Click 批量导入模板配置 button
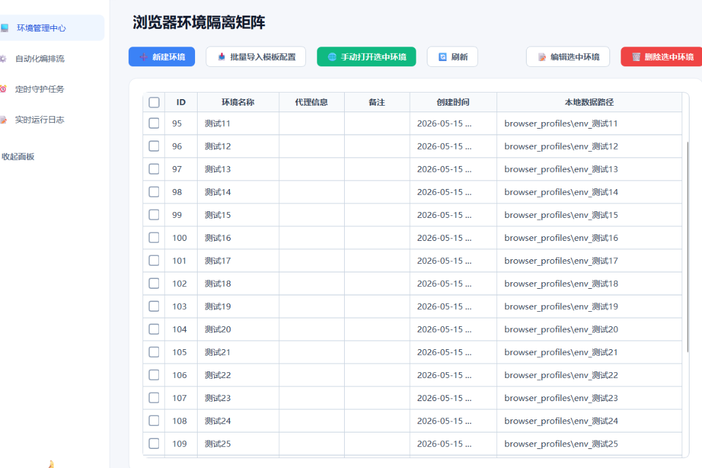Image resolution: width=702 pixels, height=468 pixels. 255,57
